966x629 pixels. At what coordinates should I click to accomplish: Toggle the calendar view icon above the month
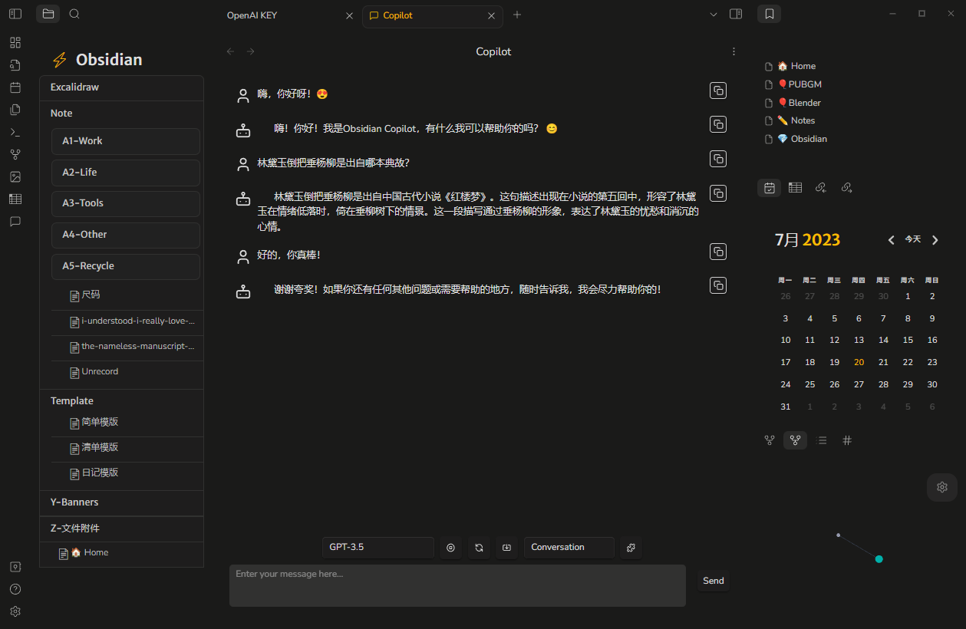pyautogui.click(x=769, y=187)
